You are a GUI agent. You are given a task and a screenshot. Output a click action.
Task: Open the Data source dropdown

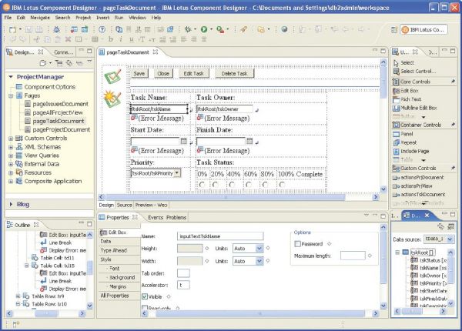[438, 239]
